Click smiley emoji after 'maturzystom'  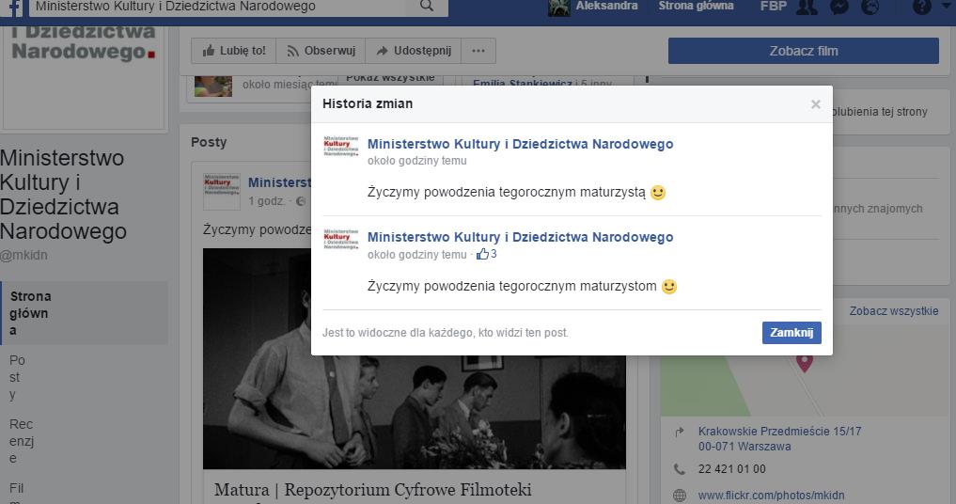tap(669, 287)
